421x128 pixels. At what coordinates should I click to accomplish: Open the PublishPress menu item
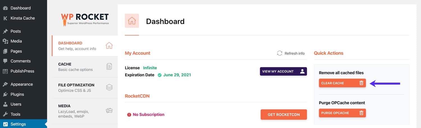(x=22, y=71)
